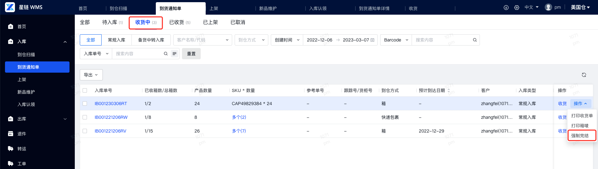Collapse the 入库 sidebar section
The width and height of the screenshot is (598, 169).
click(65, 42)
